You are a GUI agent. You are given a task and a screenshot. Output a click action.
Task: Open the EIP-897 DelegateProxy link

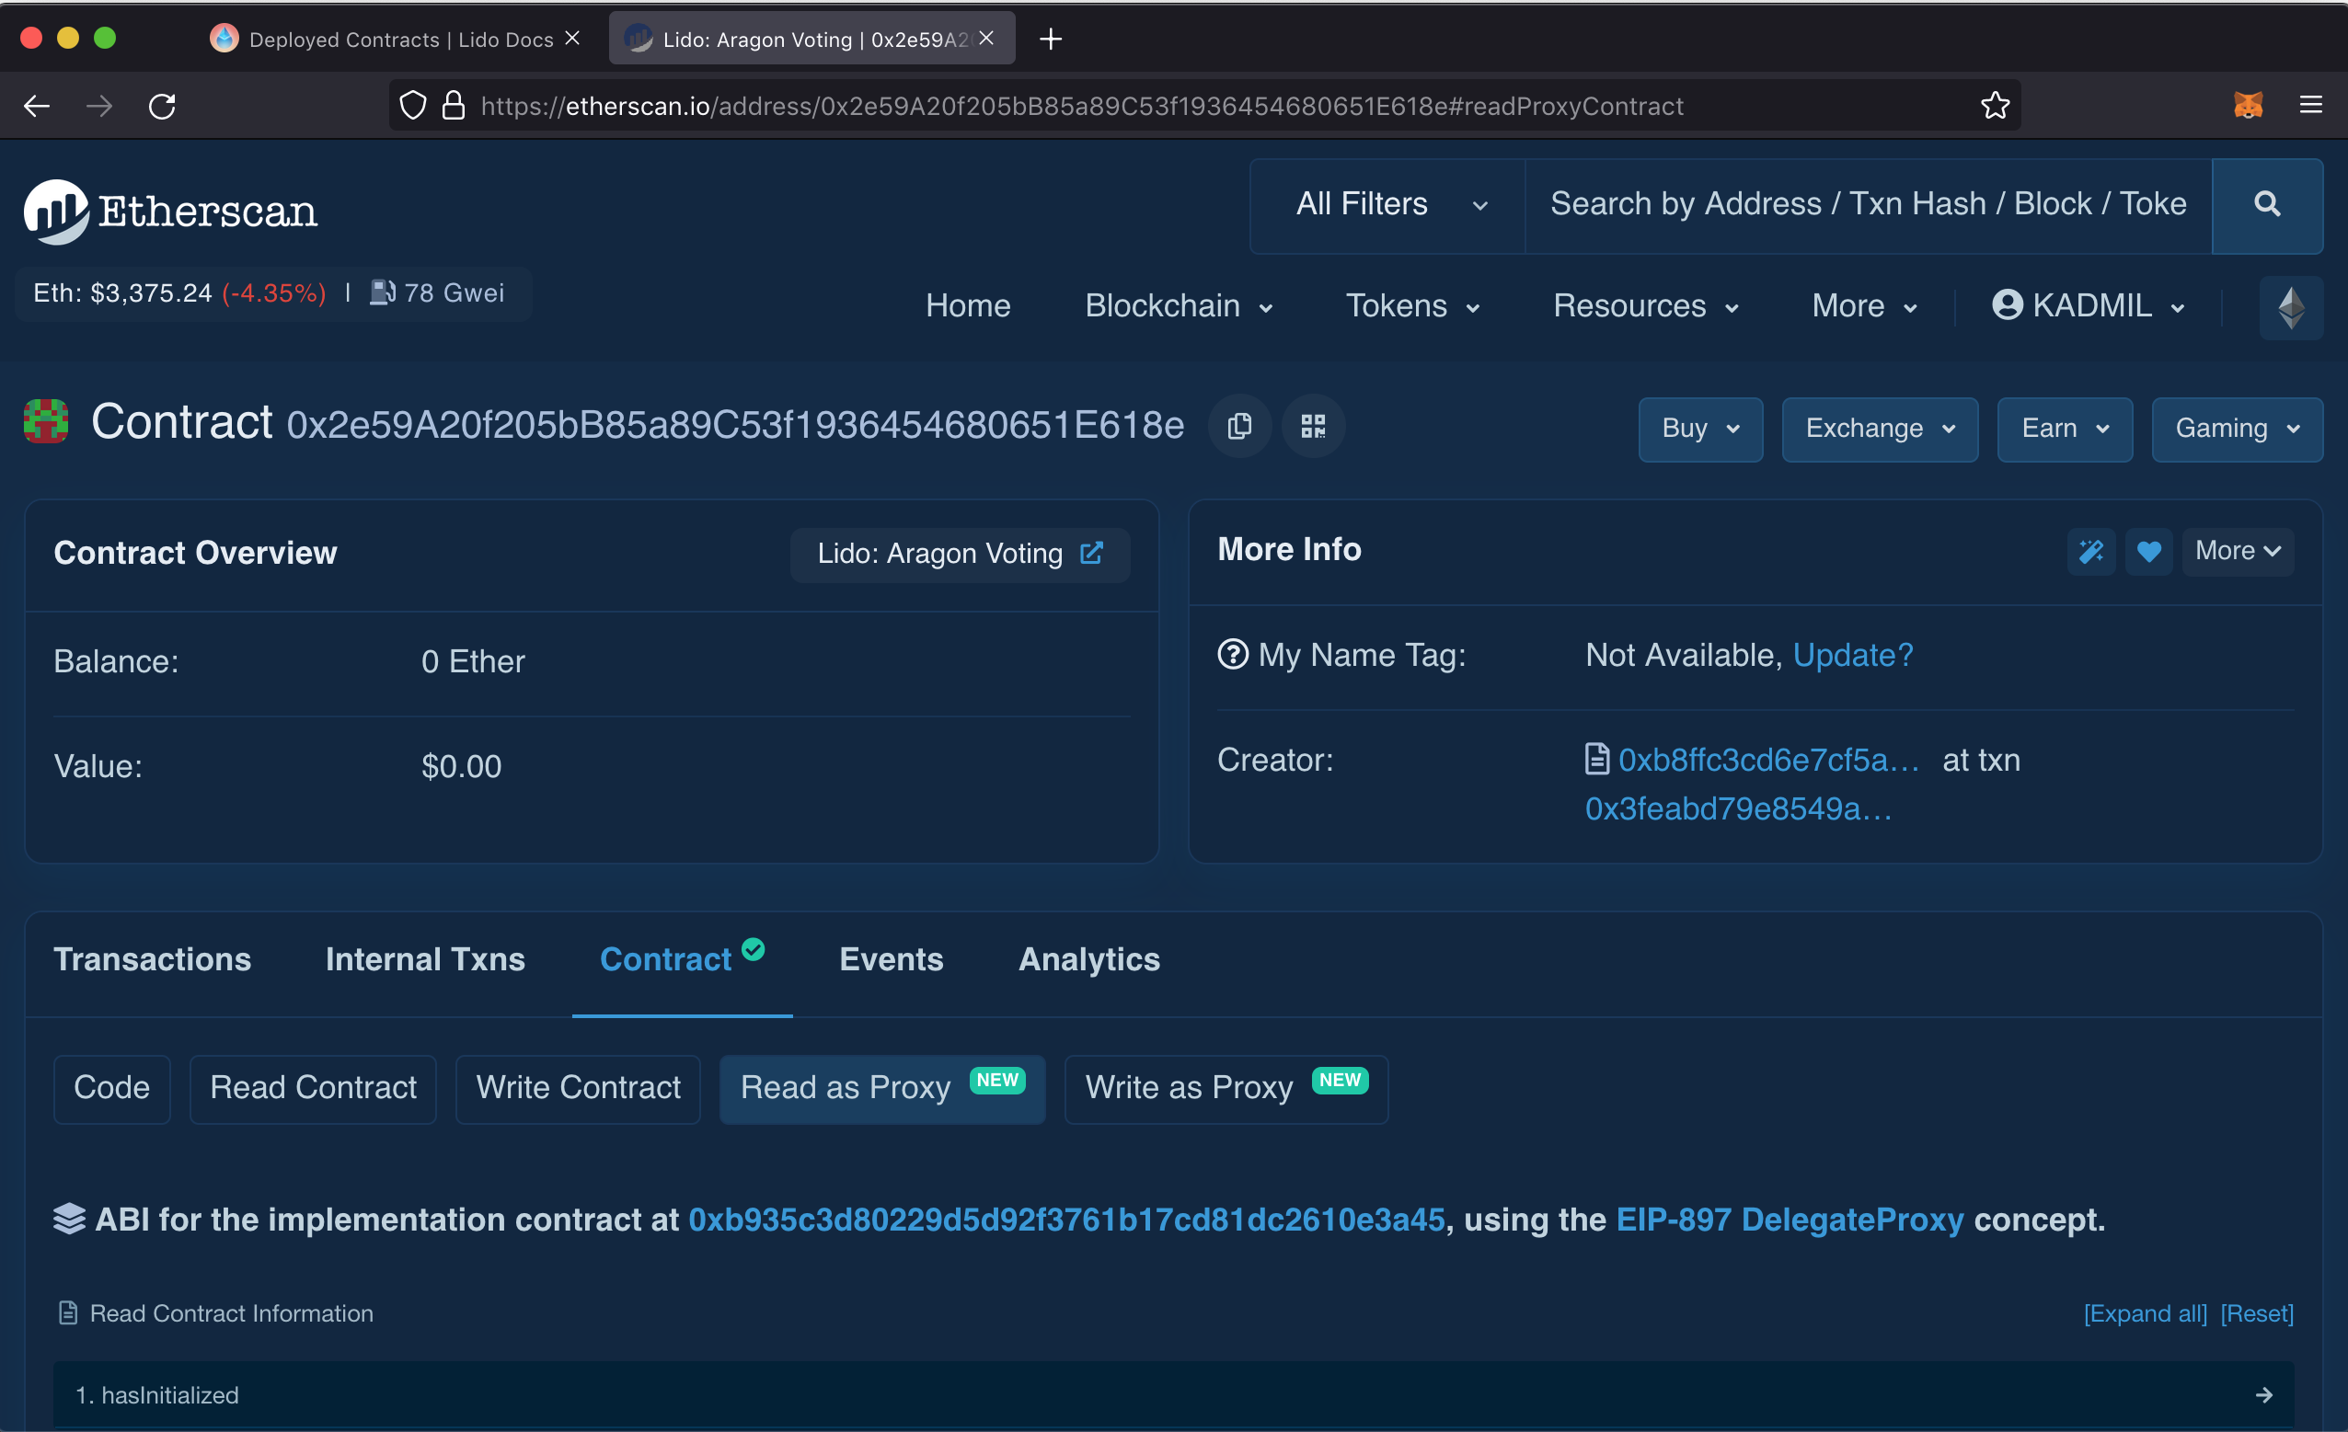(x=1789, y=1220)
